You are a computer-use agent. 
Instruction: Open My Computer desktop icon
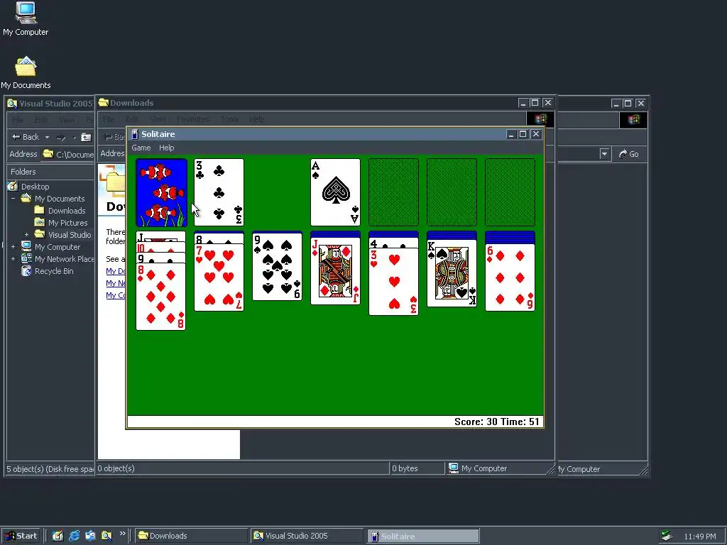pyautogui.click(x=26, y=19)
